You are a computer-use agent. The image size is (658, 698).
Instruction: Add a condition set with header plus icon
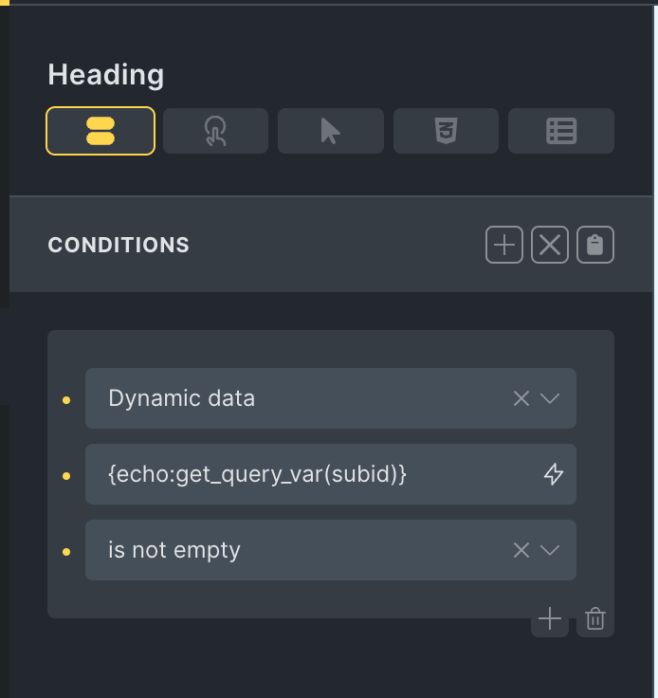pyautogui.click(x=504, y=246)
